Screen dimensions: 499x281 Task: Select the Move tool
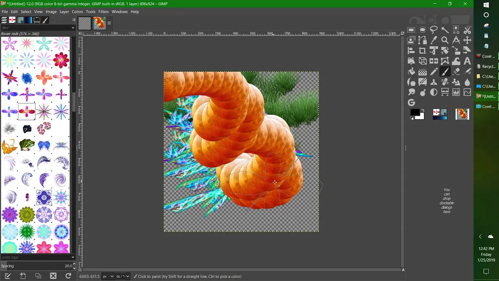467,40
